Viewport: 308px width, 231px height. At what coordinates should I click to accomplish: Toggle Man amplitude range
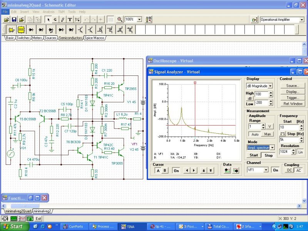point(268,134)
